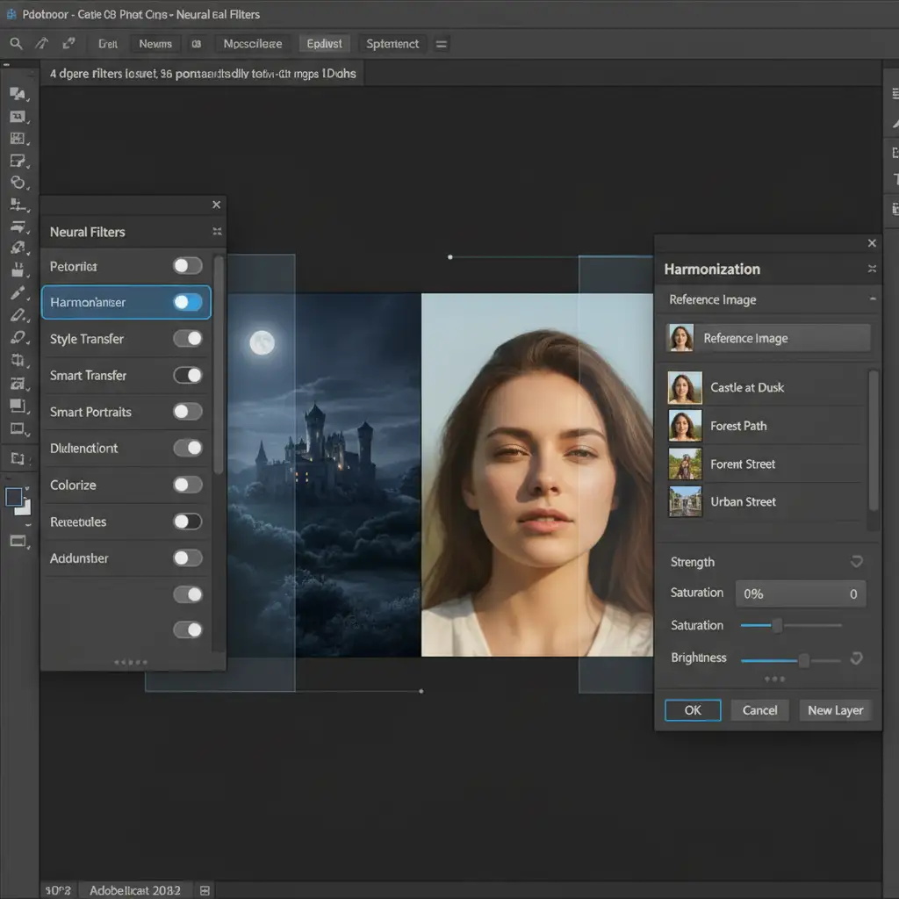
Task: Collapse the Harmonization panel header icon
Action: 872,269
